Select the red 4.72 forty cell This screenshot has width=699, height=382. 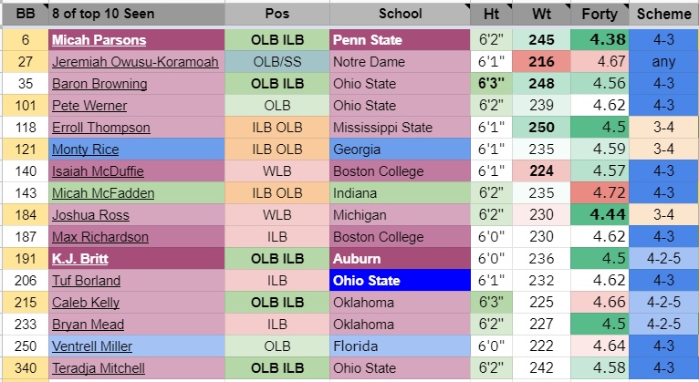coord(600,193)
